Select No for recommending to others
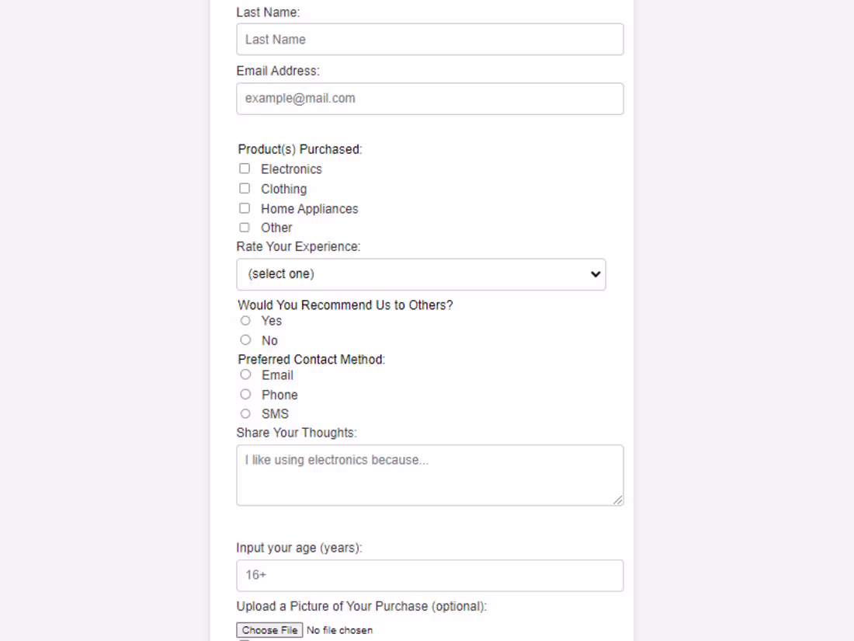 tap(245, 340)
